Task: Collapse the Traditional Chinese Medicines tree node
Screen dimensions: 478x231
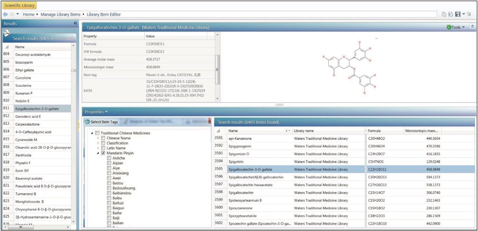Action: tap(92, 133)
